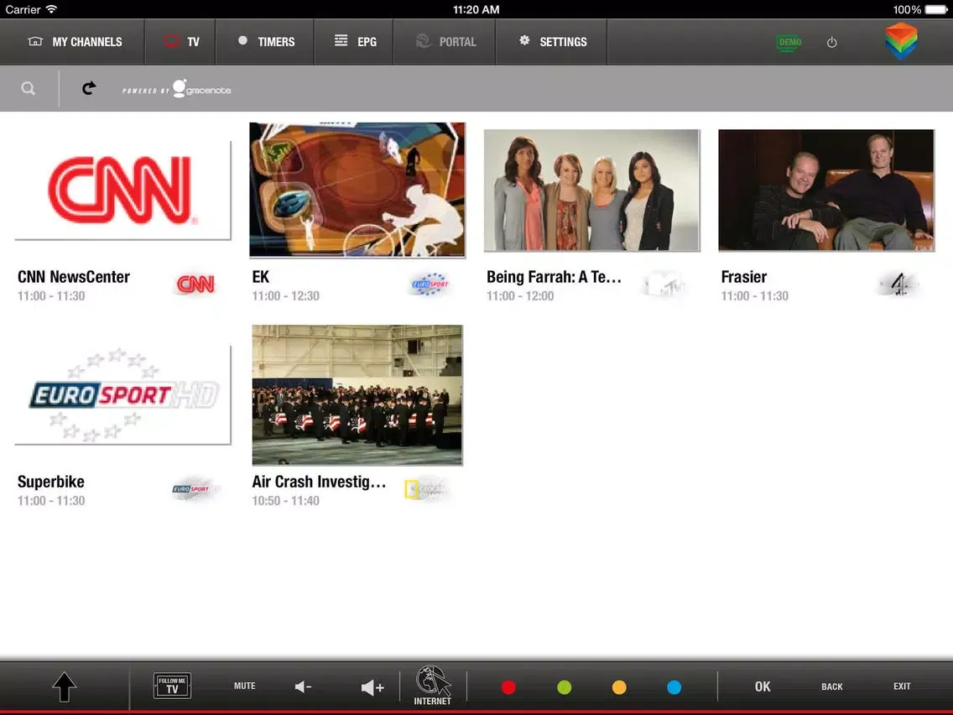Click the Channel 4 logo beside Frasier
Screen dimensions: 953x715
[899, 284]
